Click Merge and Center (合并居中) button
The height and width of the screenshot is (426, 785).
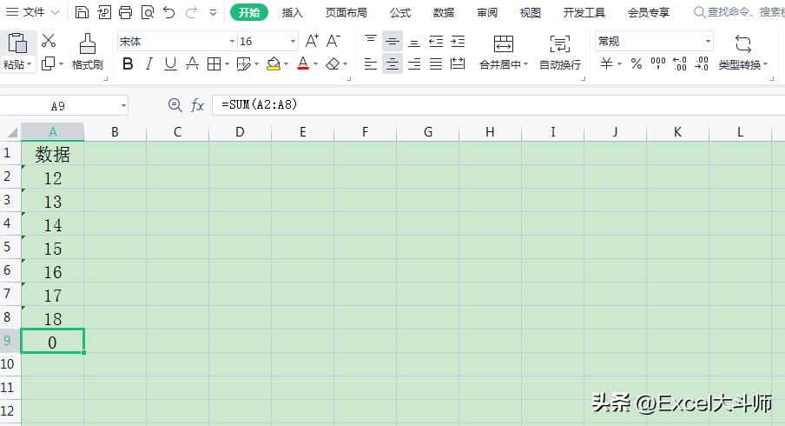click(x=504, y=51)
